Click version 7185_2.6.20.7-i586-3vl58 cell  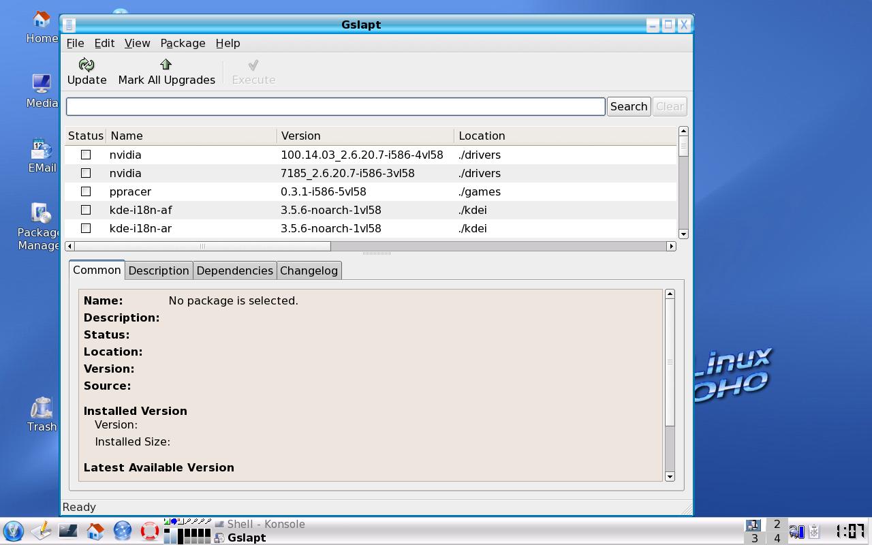(347, 173)
